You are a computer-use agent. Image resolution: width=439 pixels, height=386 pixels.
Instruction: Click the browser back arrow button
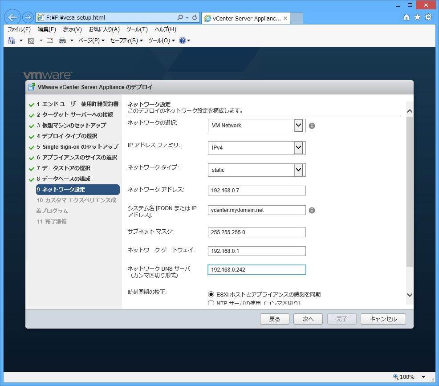13,18
